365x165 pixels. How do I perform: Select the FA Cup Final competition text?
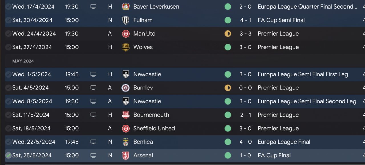click(274, 156)
